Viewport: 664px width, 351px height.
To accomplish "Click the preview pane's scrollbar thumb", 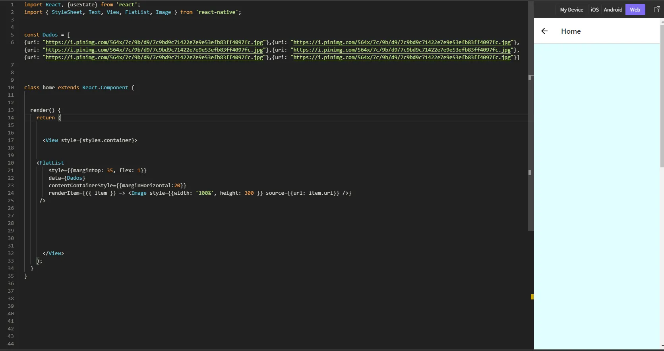I will tap(662, 95).
